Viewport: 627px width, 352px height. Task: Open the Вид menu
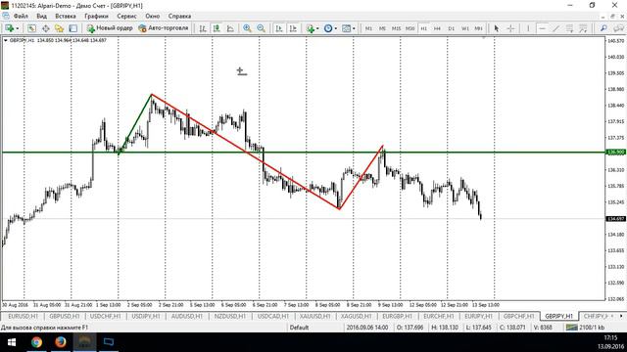pyautogui.click(x=41, y=17)
